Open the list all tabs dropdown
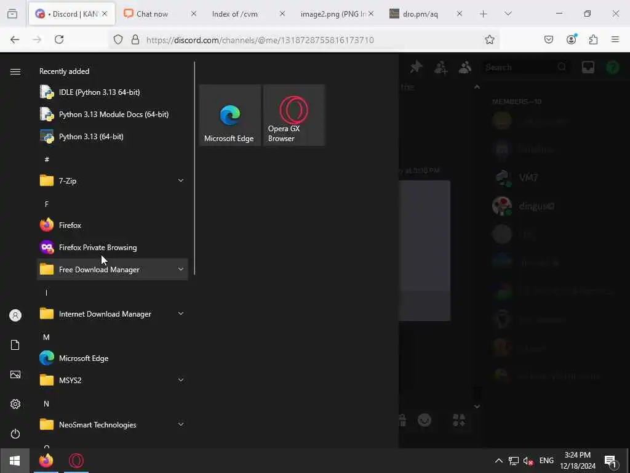The height and width of the screenshot is (473, 630). (508, 14)
